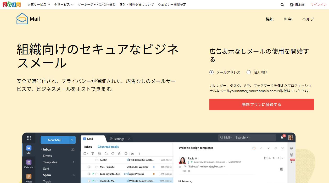Switch to the Settings tab in the preview

click(117, 139)
